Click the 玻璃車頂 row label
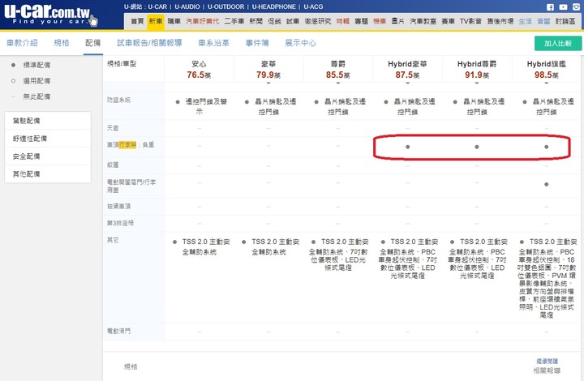584x381 pixels. click(118, 206)
